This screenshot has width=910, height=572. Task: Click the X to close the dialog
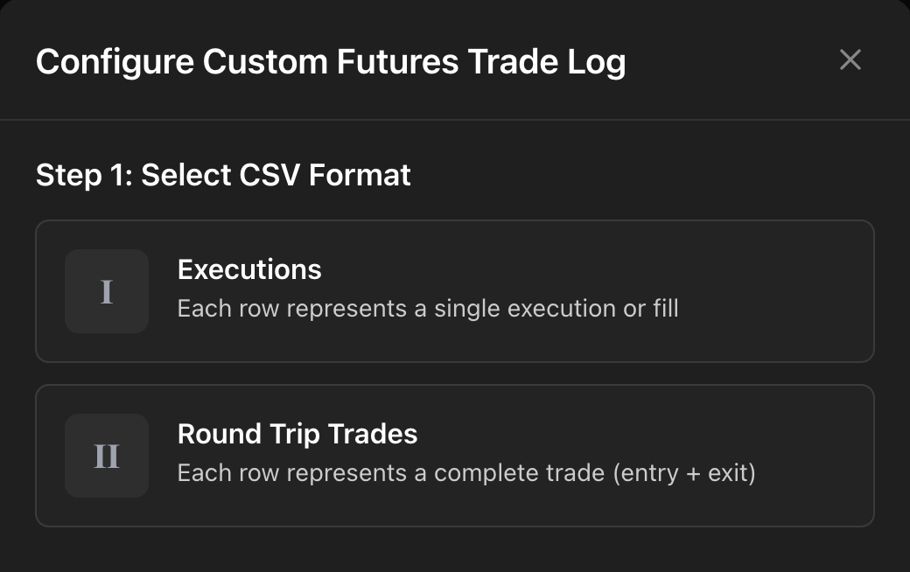[x=850, y=60]
